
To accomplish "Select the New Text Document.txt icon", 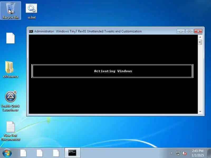I will (11, 131).
